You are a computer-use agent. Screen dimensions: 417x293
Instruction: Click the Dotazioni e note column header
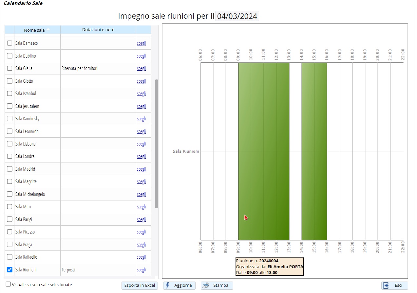[98, 30]
